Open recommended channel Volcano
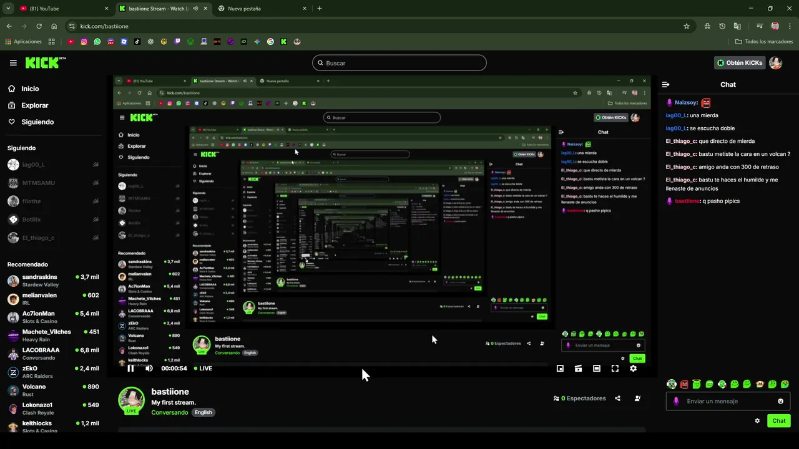This screenshot has height=449, width=799. 53,390
